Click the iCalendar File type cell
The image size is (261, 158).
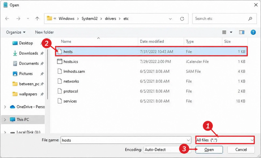click(197, 62)
